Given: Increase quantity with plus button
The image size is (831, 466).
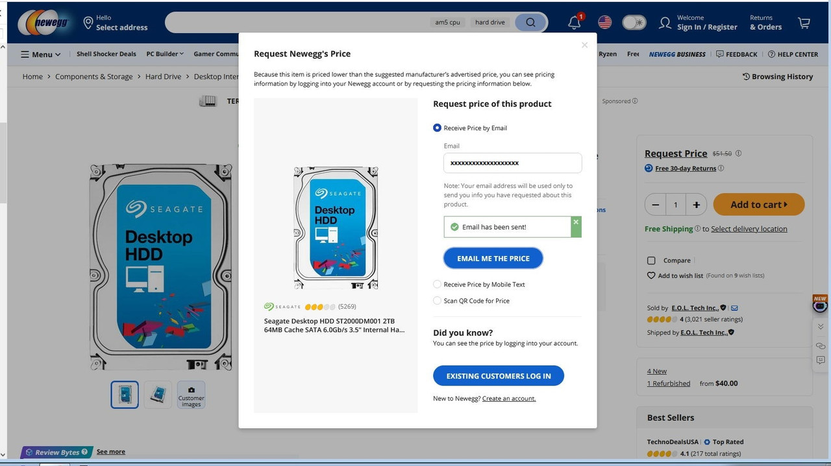Looking at the screenshot, I should (696, 205).
